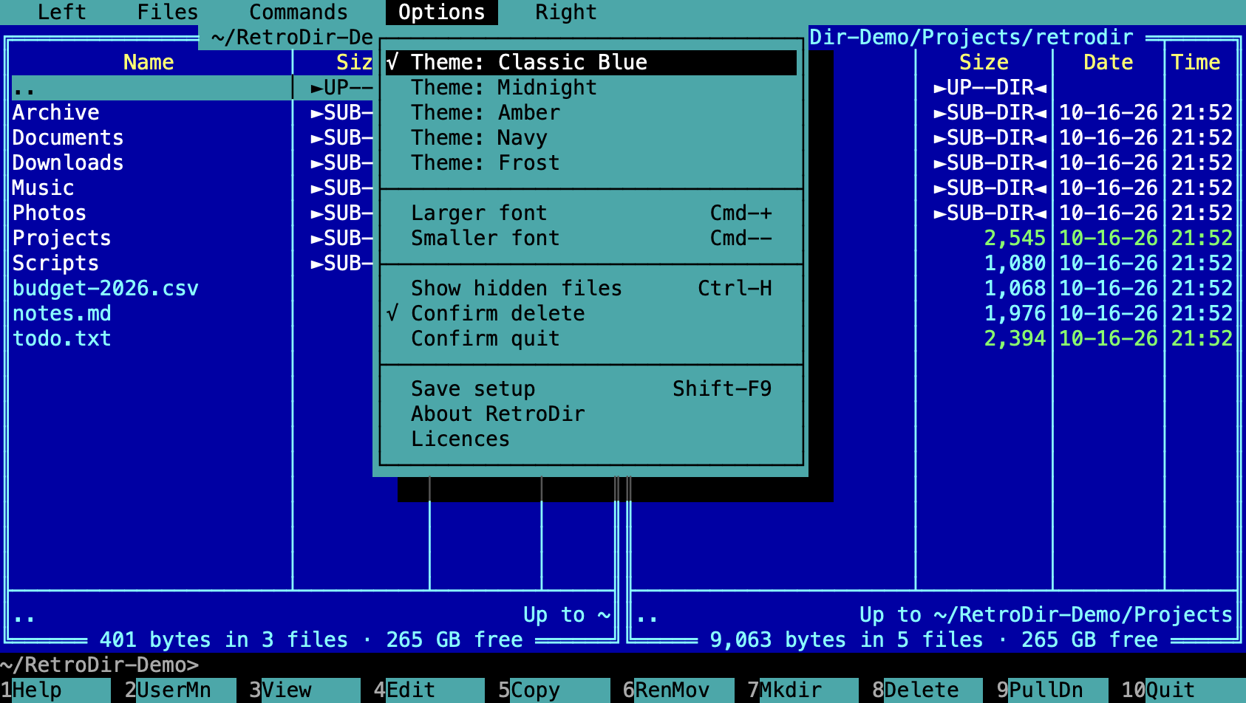The width and height of the screenshot is (1246, 703).
Task: Toggle Confirm quit option
Action: tap(591, 339)
